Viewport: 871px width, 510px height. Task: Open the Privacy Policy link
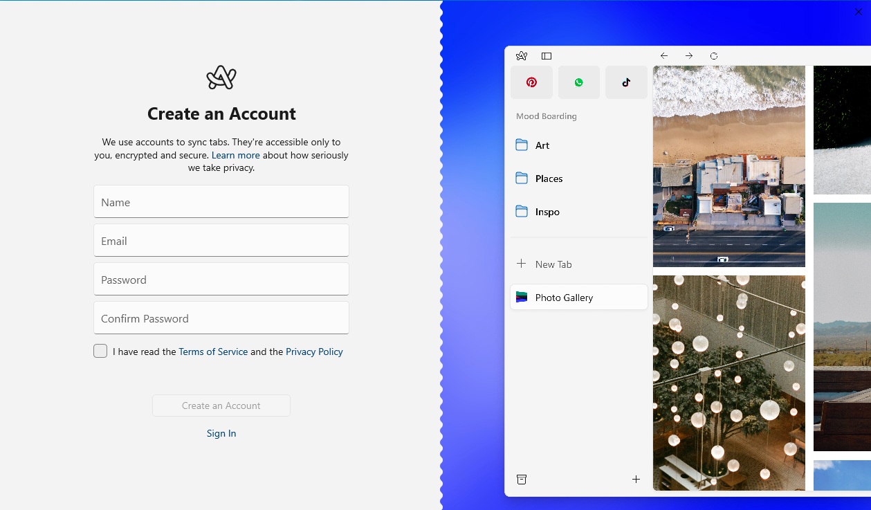pyautogui.click(x=314, y=352)
